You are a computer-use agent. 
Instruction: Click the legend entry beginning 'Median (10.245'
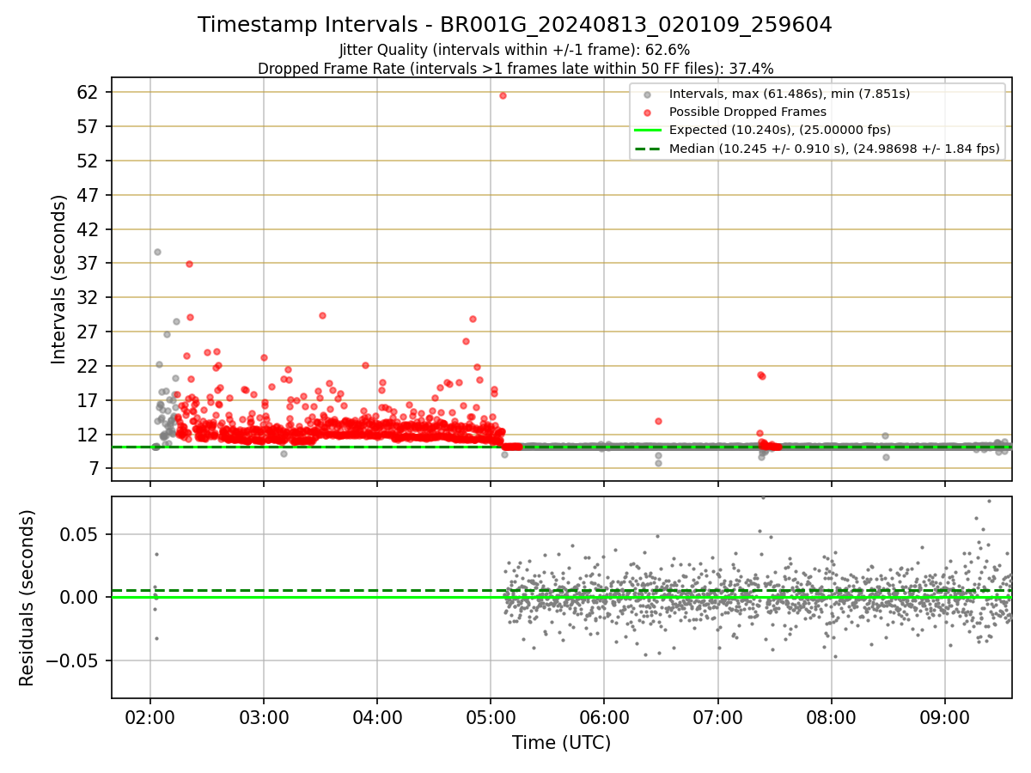[834, 149]
